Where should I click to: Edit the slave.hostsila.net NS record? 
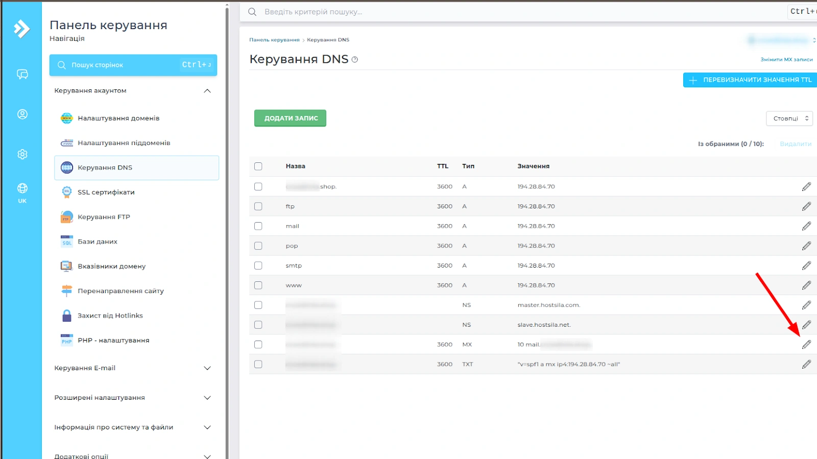pos(806,325)
